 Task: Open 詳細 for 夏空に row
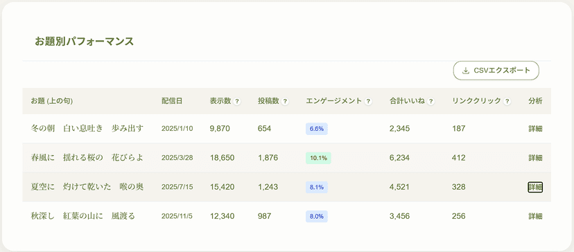click(x=535, y=187)
